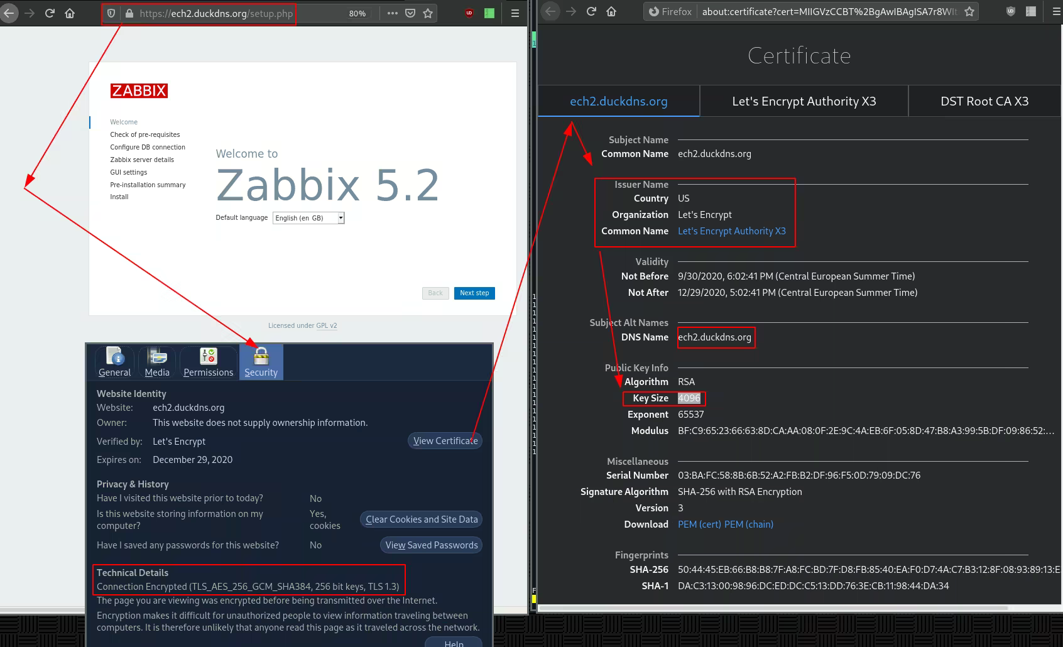Select the ech2.duckdns.org certificate tab
The width and height of the screenshot is (1063, 647).
pos(619,101)
